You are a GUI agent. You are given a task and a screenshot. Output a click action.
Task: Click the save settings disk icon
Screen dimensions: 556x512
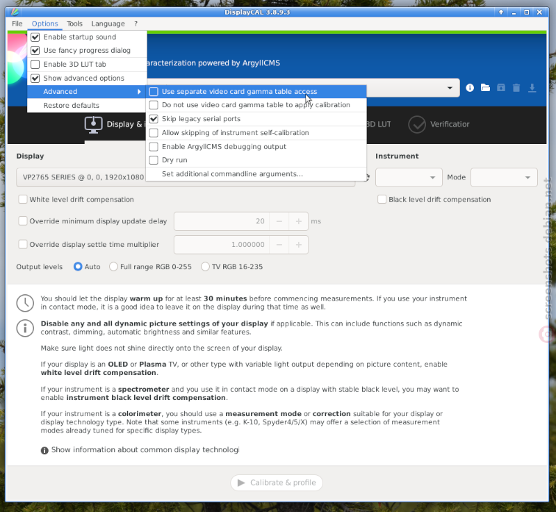coord(500,88)
